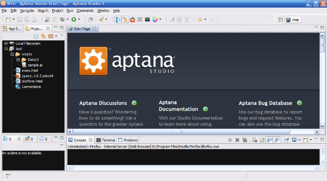
Task: Click the Open Start Page home icon
Action: tap(133, 20)
